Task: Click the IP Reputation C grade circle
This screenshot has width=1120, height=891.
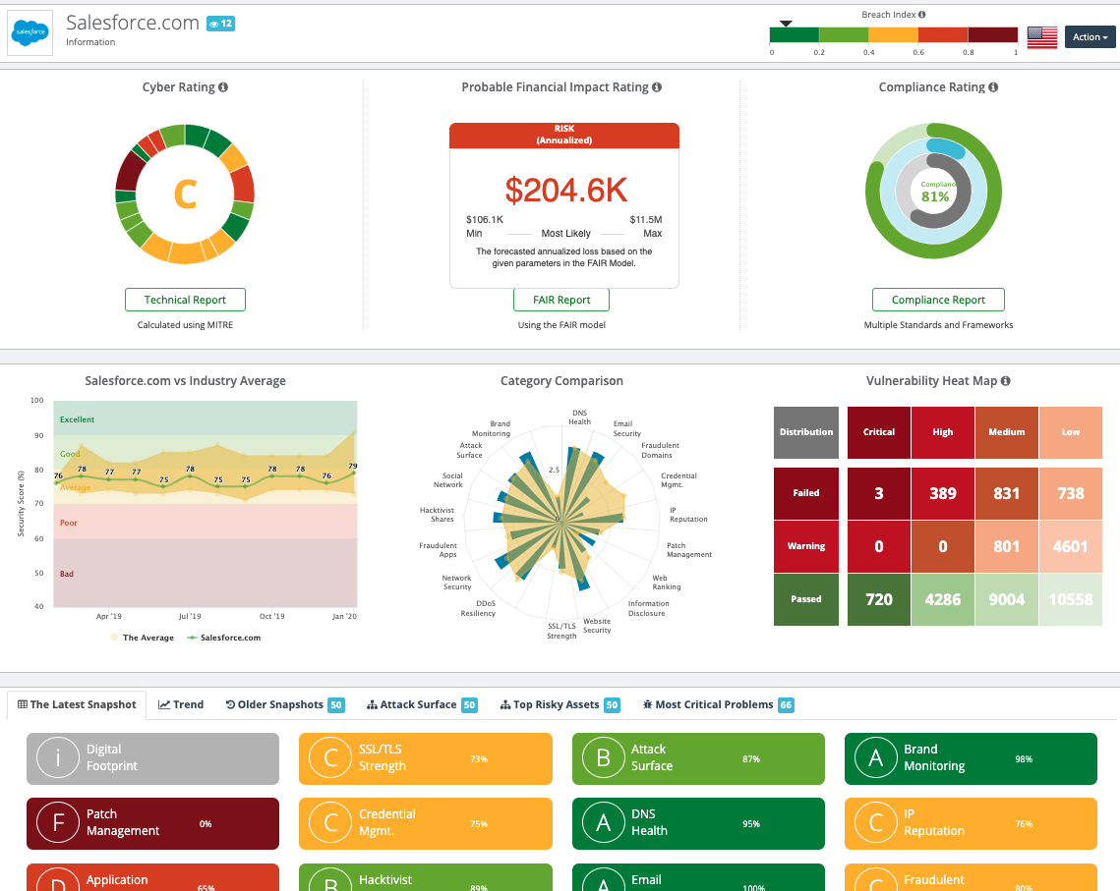Action: tap(876, 822)
